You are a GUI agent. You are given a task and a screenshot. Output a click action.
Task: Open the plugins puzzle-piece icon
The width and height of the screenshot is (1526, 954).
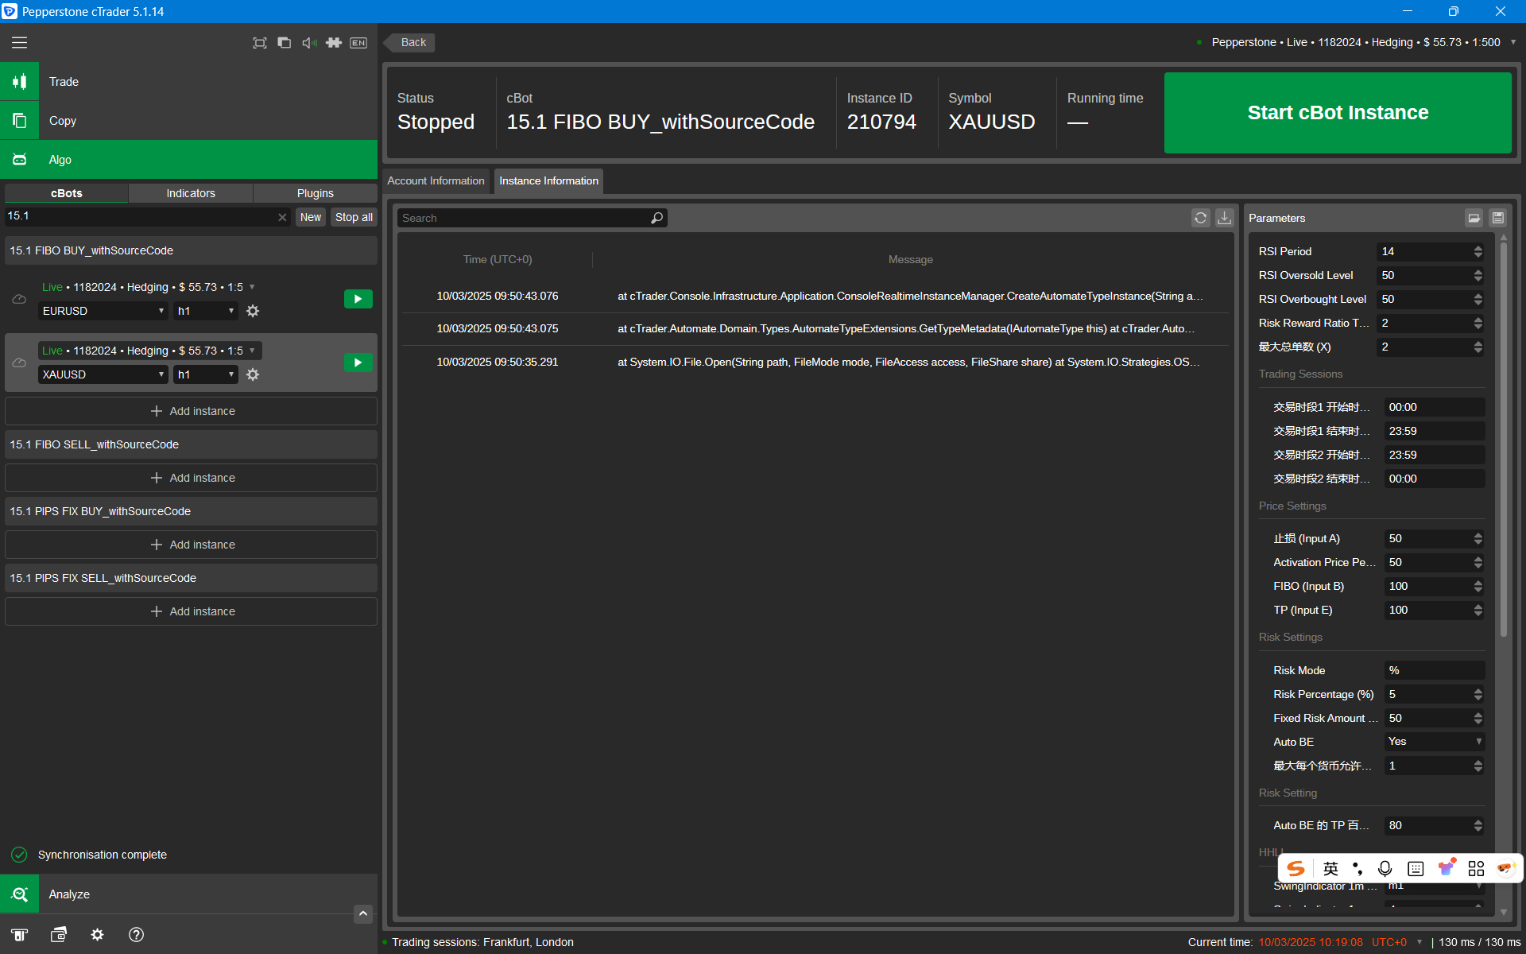(334, 43)
